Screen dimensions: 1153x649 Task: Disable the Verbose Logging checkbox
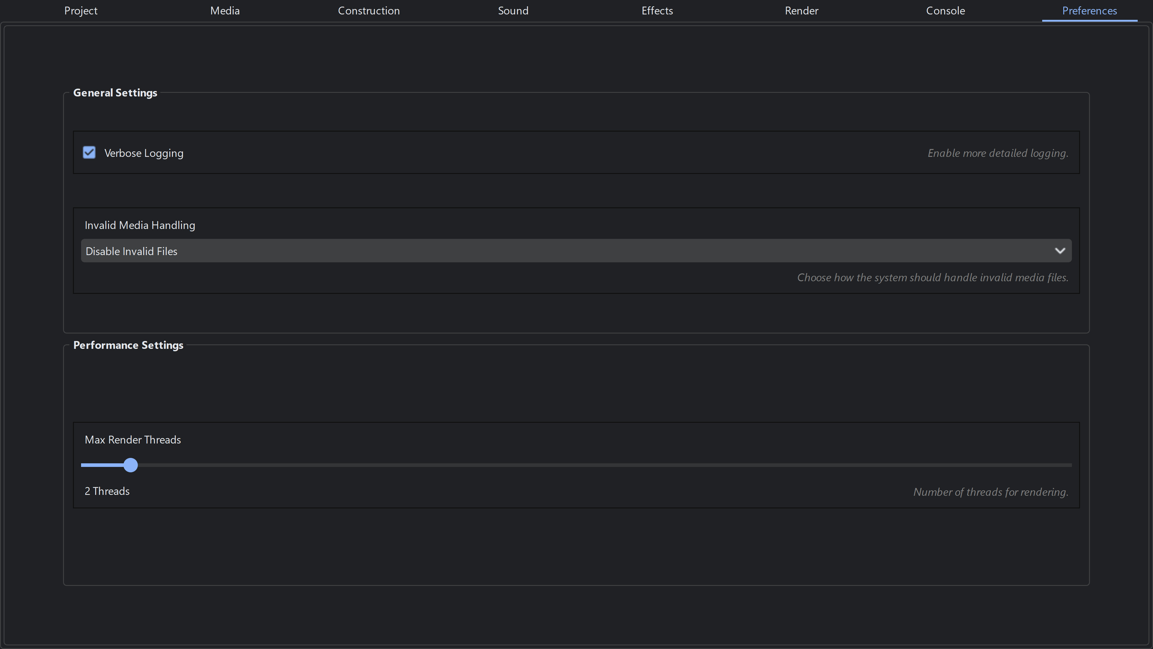[89, 152]
